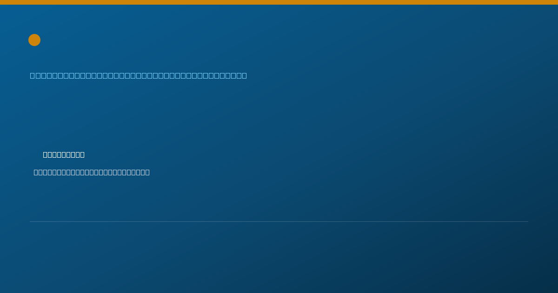558x293 pixels.
Task: Click the long white paragraph text line
Action: pos(92,172)
